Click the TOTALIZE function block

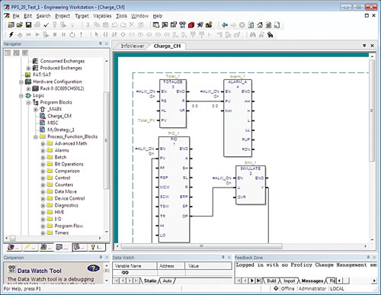click(x=173, y=104)
